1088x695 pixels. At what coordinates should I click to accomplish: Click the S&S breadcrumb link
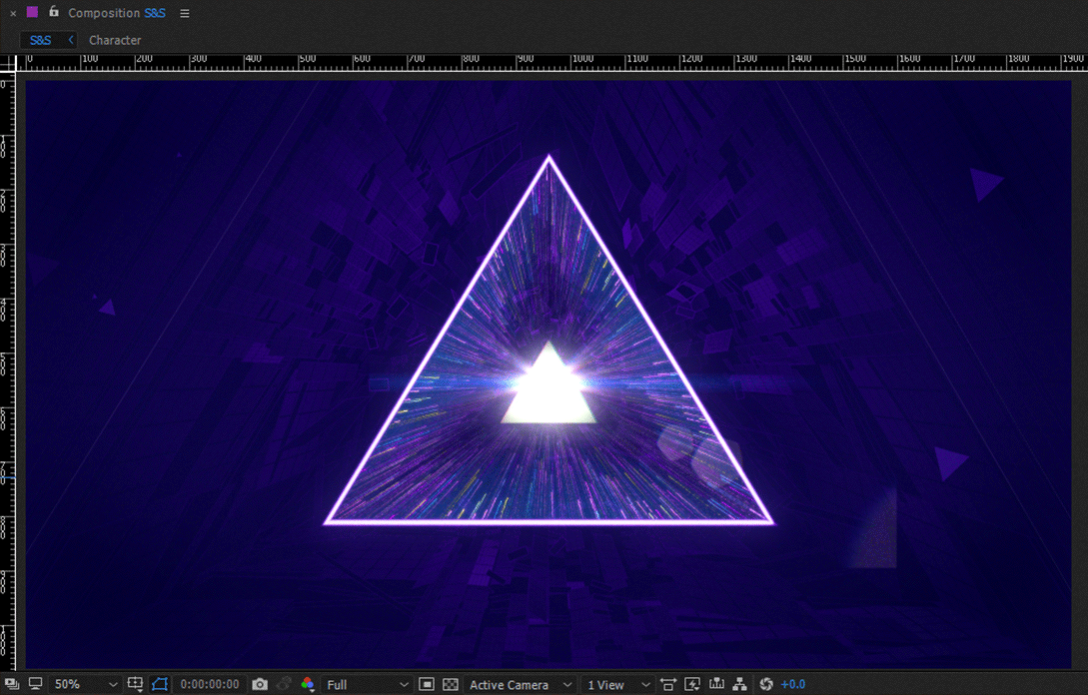pos(42,40)
